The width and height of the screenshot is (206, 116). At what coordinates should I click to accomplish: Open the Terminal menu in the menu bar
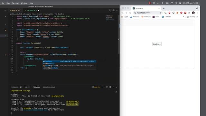[15, 3]
